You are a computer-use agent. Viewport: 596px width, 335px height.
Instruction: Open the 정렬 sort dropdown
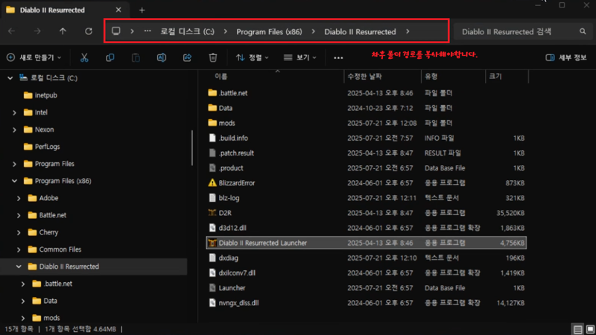point(252,58)
